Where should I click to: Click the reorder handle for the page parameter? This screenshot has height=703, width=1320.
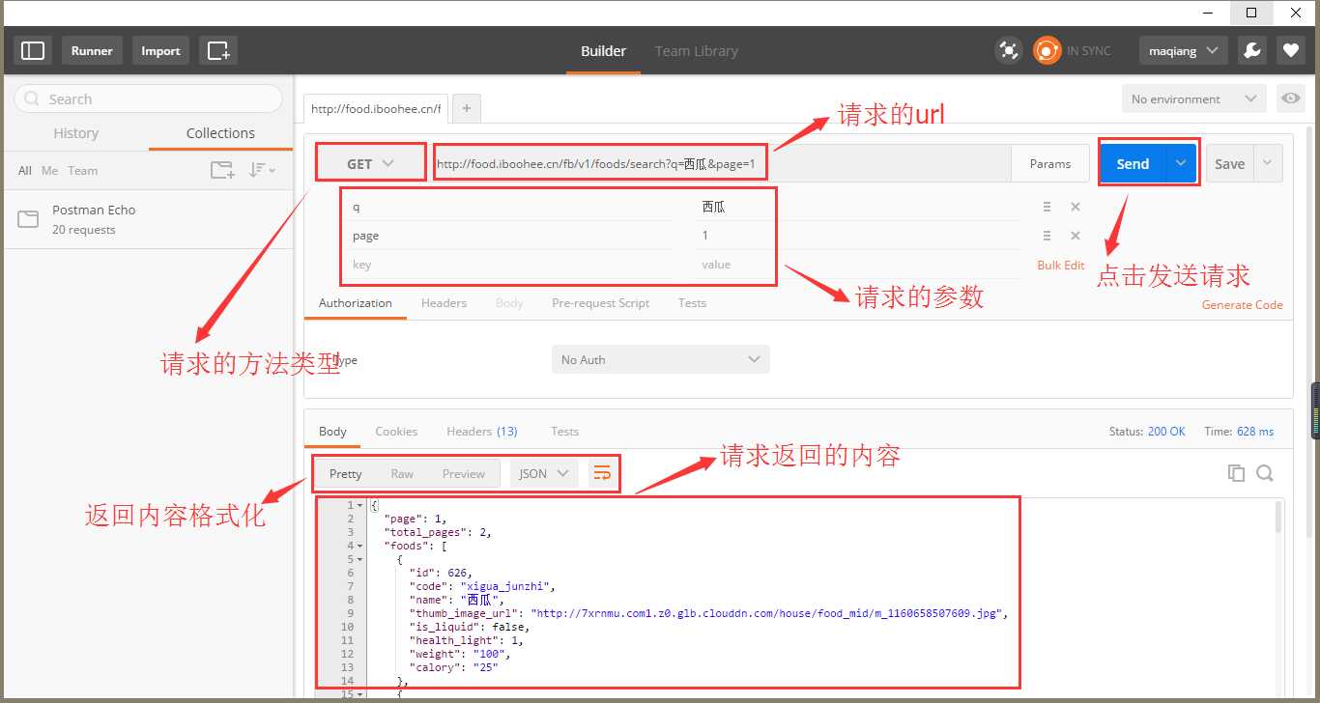pyautogui.click(x=1047, y=236)
